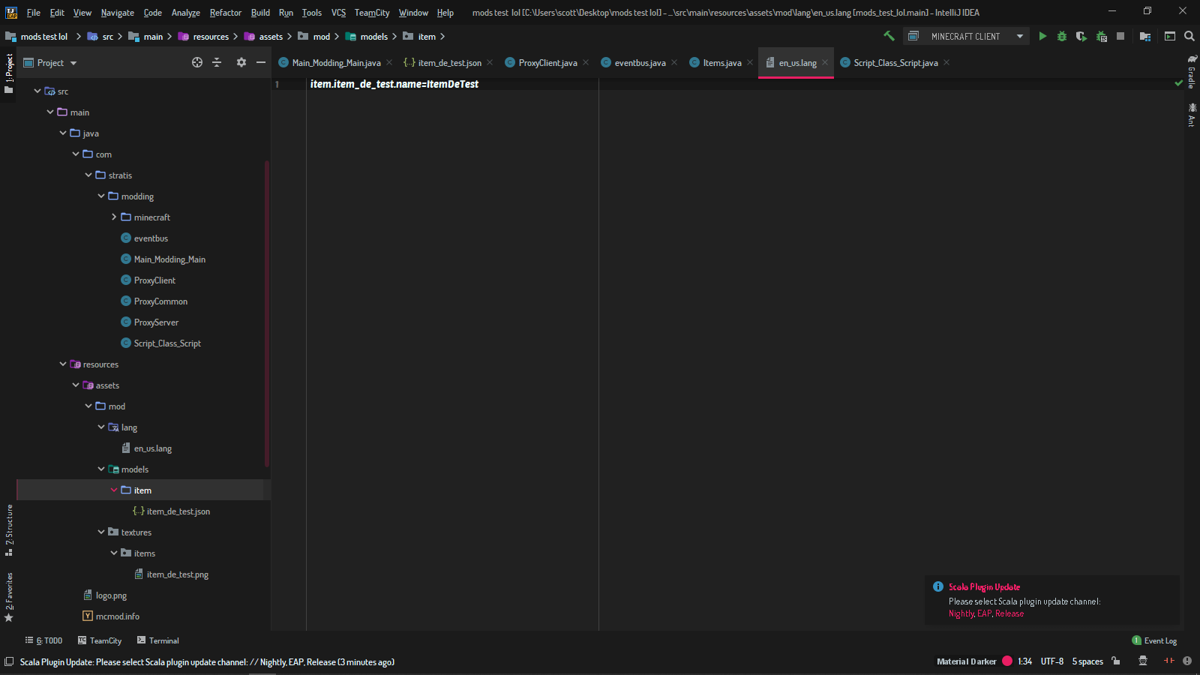Run with Coverage shield icon

click(1081, 36)
